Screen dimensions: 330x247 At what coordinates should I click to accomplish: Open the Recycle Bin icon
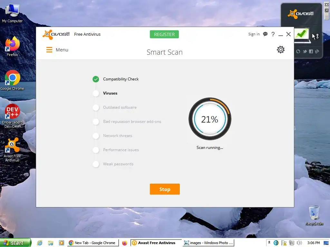click(314, 215)
